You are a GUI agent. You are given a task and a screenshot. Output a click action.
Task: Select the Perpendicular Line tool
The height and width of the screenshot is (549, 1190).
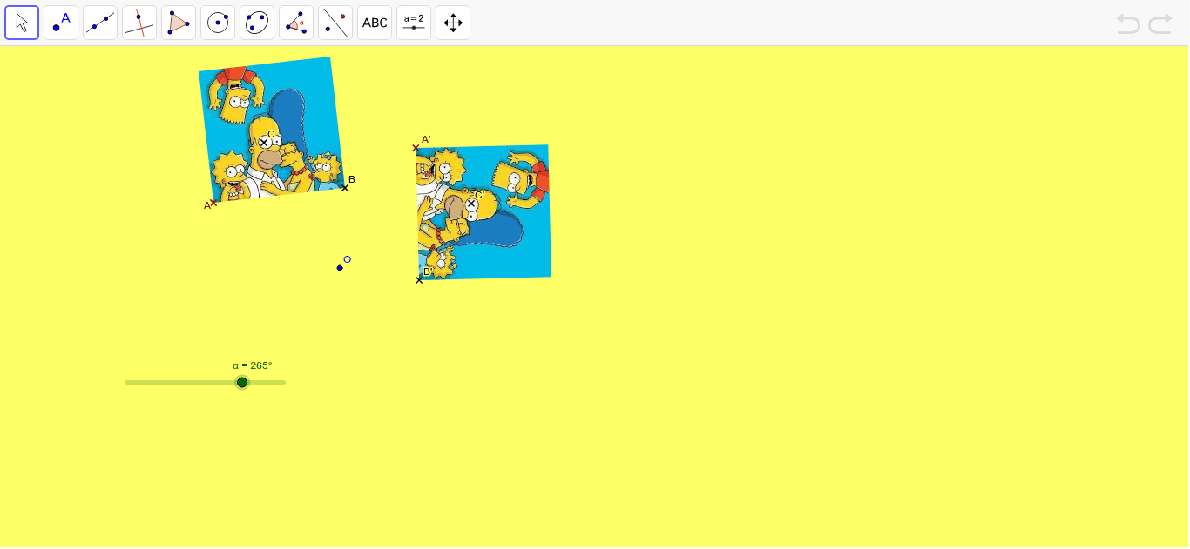(x=139, y=23)
